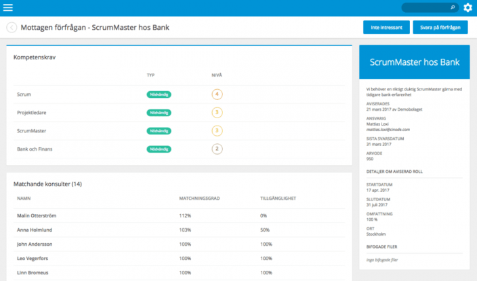477x281 pixels.
Task: Select Leo Vegerfors in the list
Action: 34,259
